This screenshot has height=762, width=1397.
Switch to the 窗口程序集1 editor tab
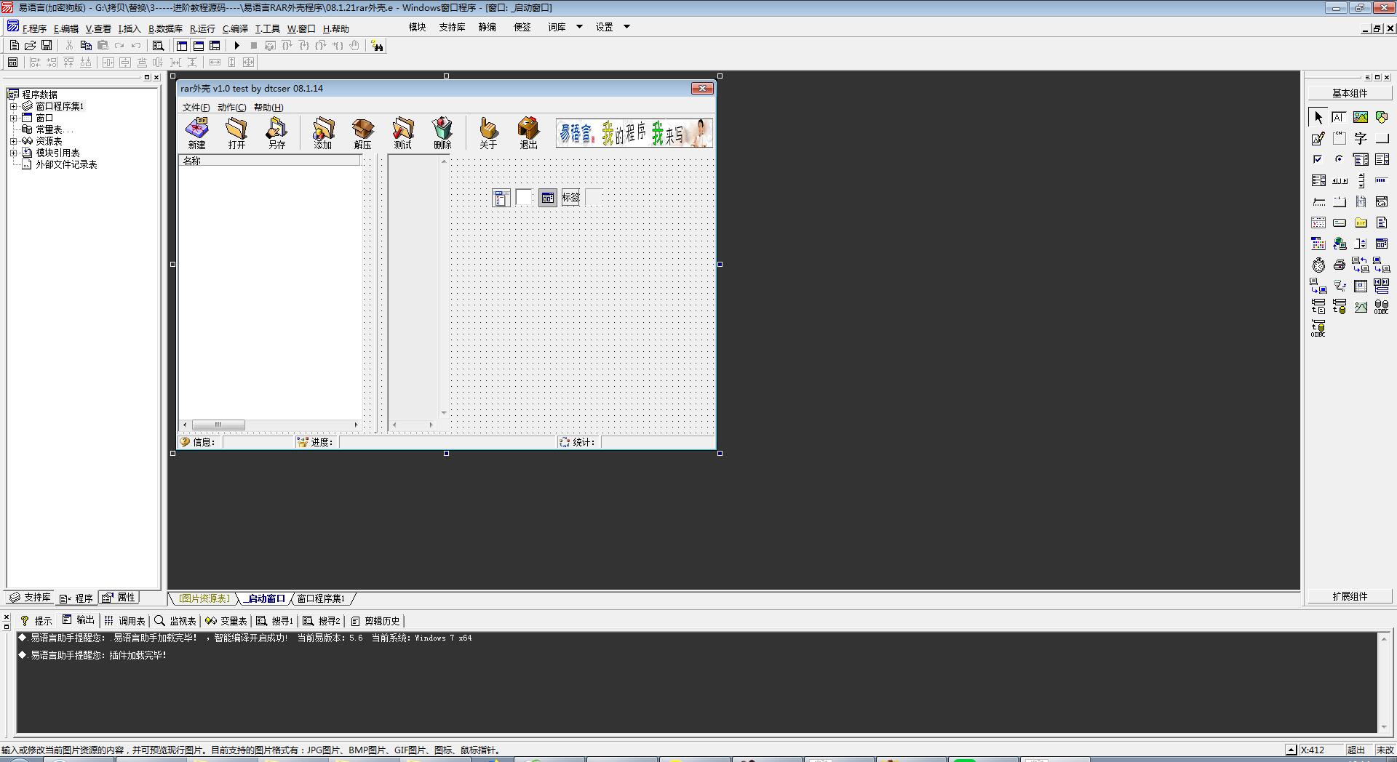pos(321,598)
